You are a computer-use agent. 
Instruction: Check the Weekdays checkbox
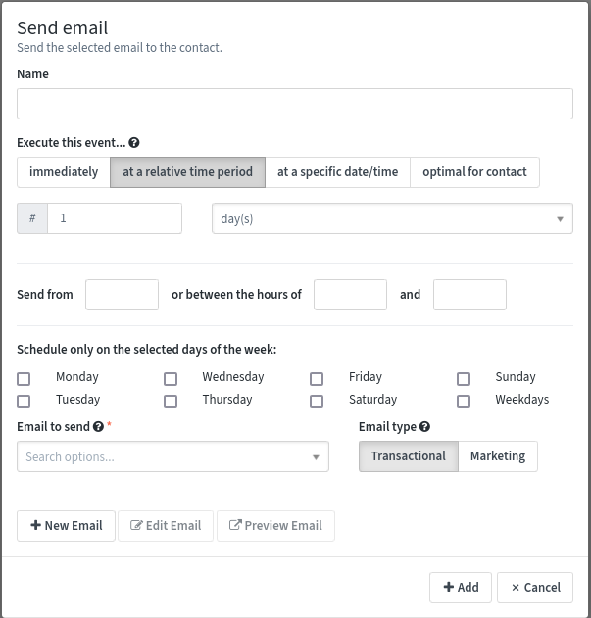pos(464,401)
